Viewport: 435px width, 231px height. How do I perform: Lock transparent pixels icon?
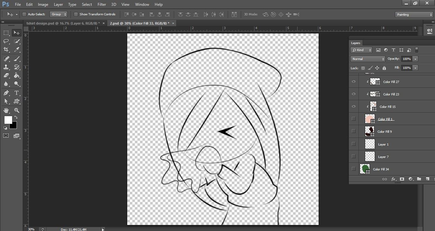[363, 68]
